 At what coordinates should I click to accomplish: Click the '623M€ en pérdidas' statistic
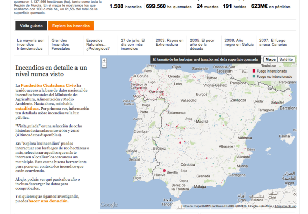click(x=271, y=6)
